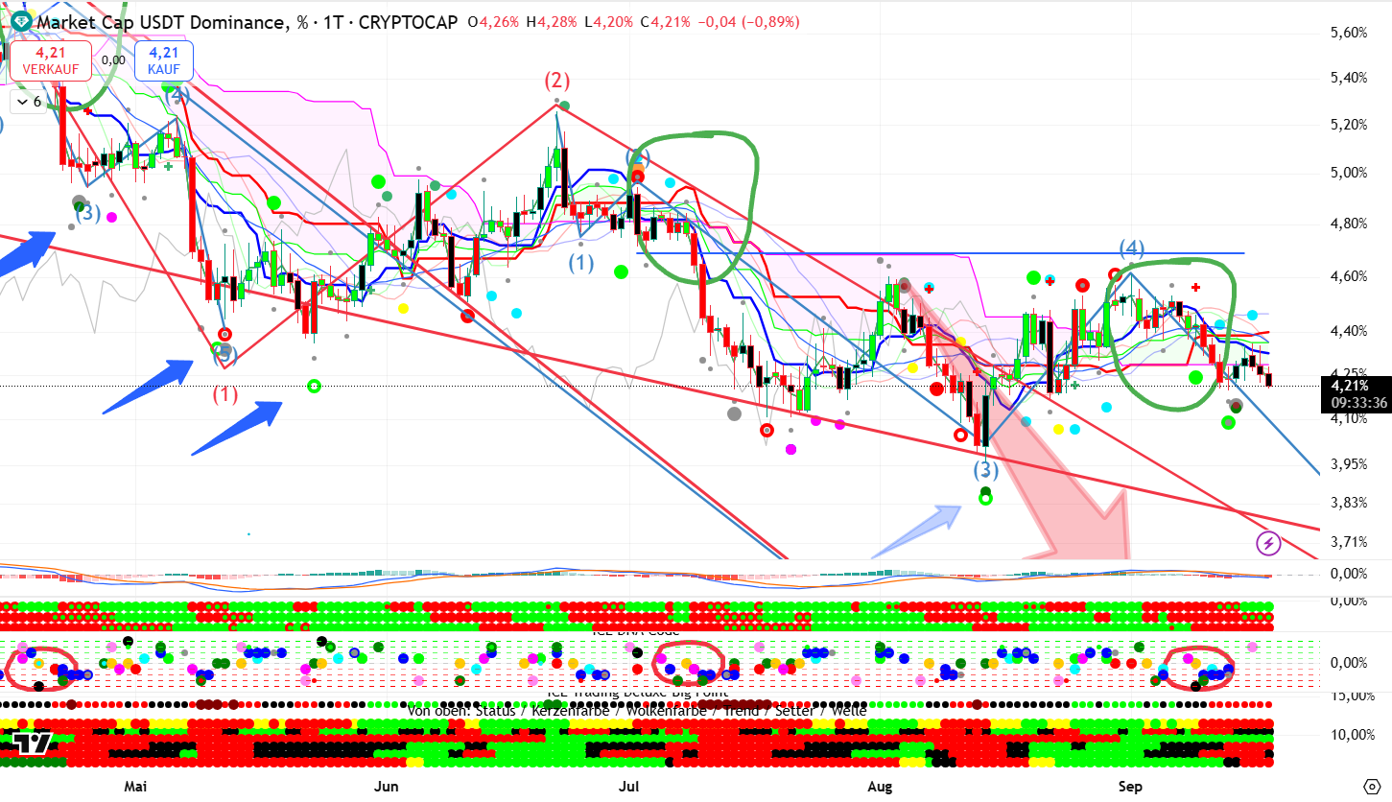The width and height of the screenshot is (1392, 802).
Task: Open chart settings via the hexagon gear icon
Action: point(1372,787)
